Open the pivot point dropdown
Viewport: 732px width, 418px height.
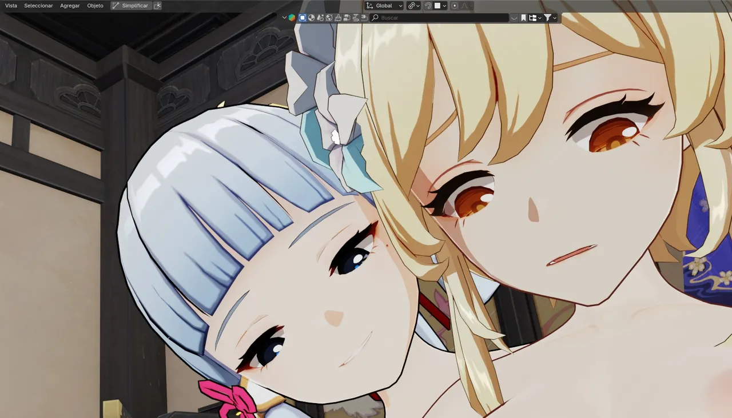click(413, 6)
